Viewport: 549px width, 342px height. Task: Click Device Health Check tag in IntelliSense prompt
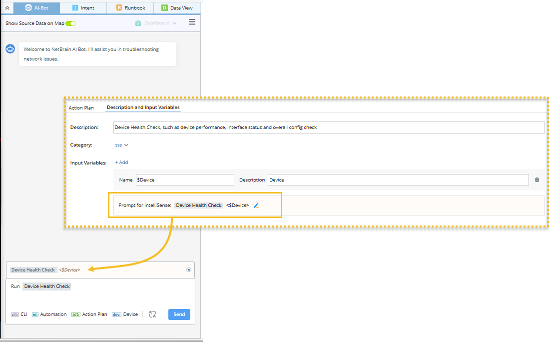point(199,205)
